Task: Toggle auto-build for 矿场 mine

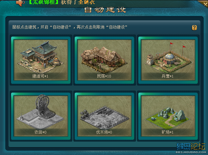Action: [168, 116]
